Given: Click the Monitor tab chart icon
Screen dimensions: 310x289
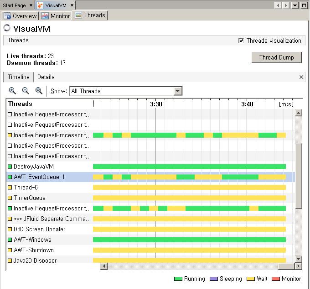Looking at the screenshot, I should [45, 16].
